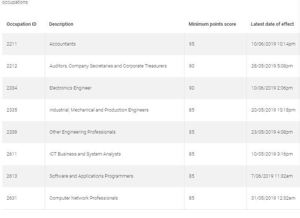300x218 pixels.
Task: Select Industrial, Mechanical and Production Engineers text
Action: tap(99, 110)
